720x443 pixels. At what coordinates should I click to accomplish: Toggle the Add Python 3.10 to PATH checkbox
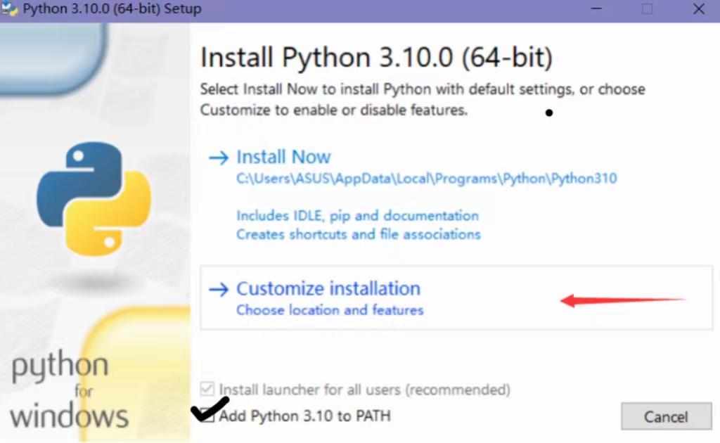coord(207,416)
